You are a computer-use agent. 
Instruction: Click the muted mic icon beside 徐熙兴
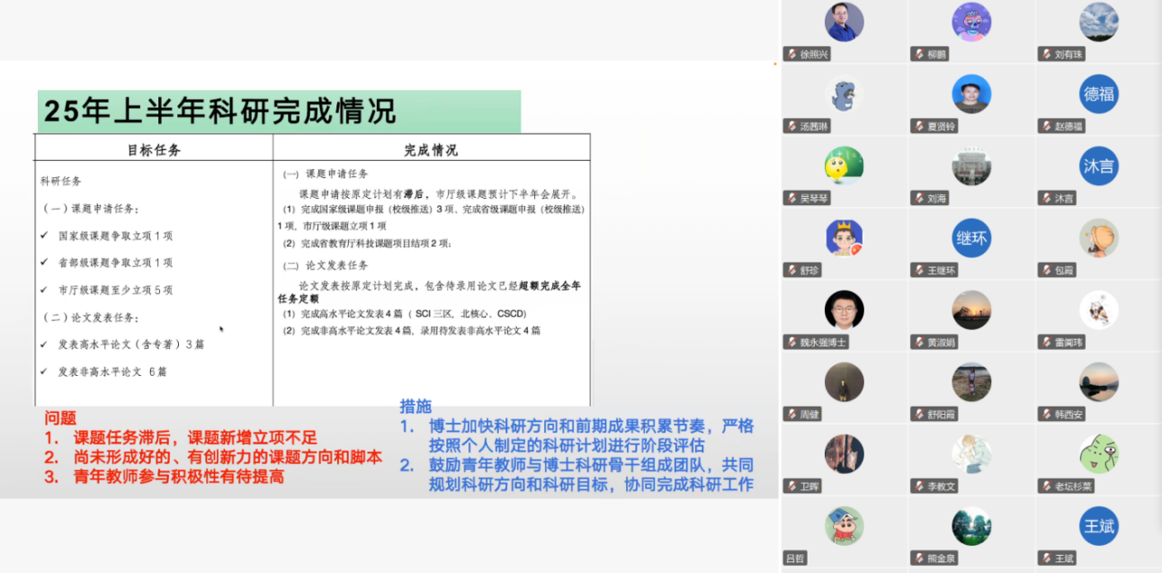pos(791,54)
